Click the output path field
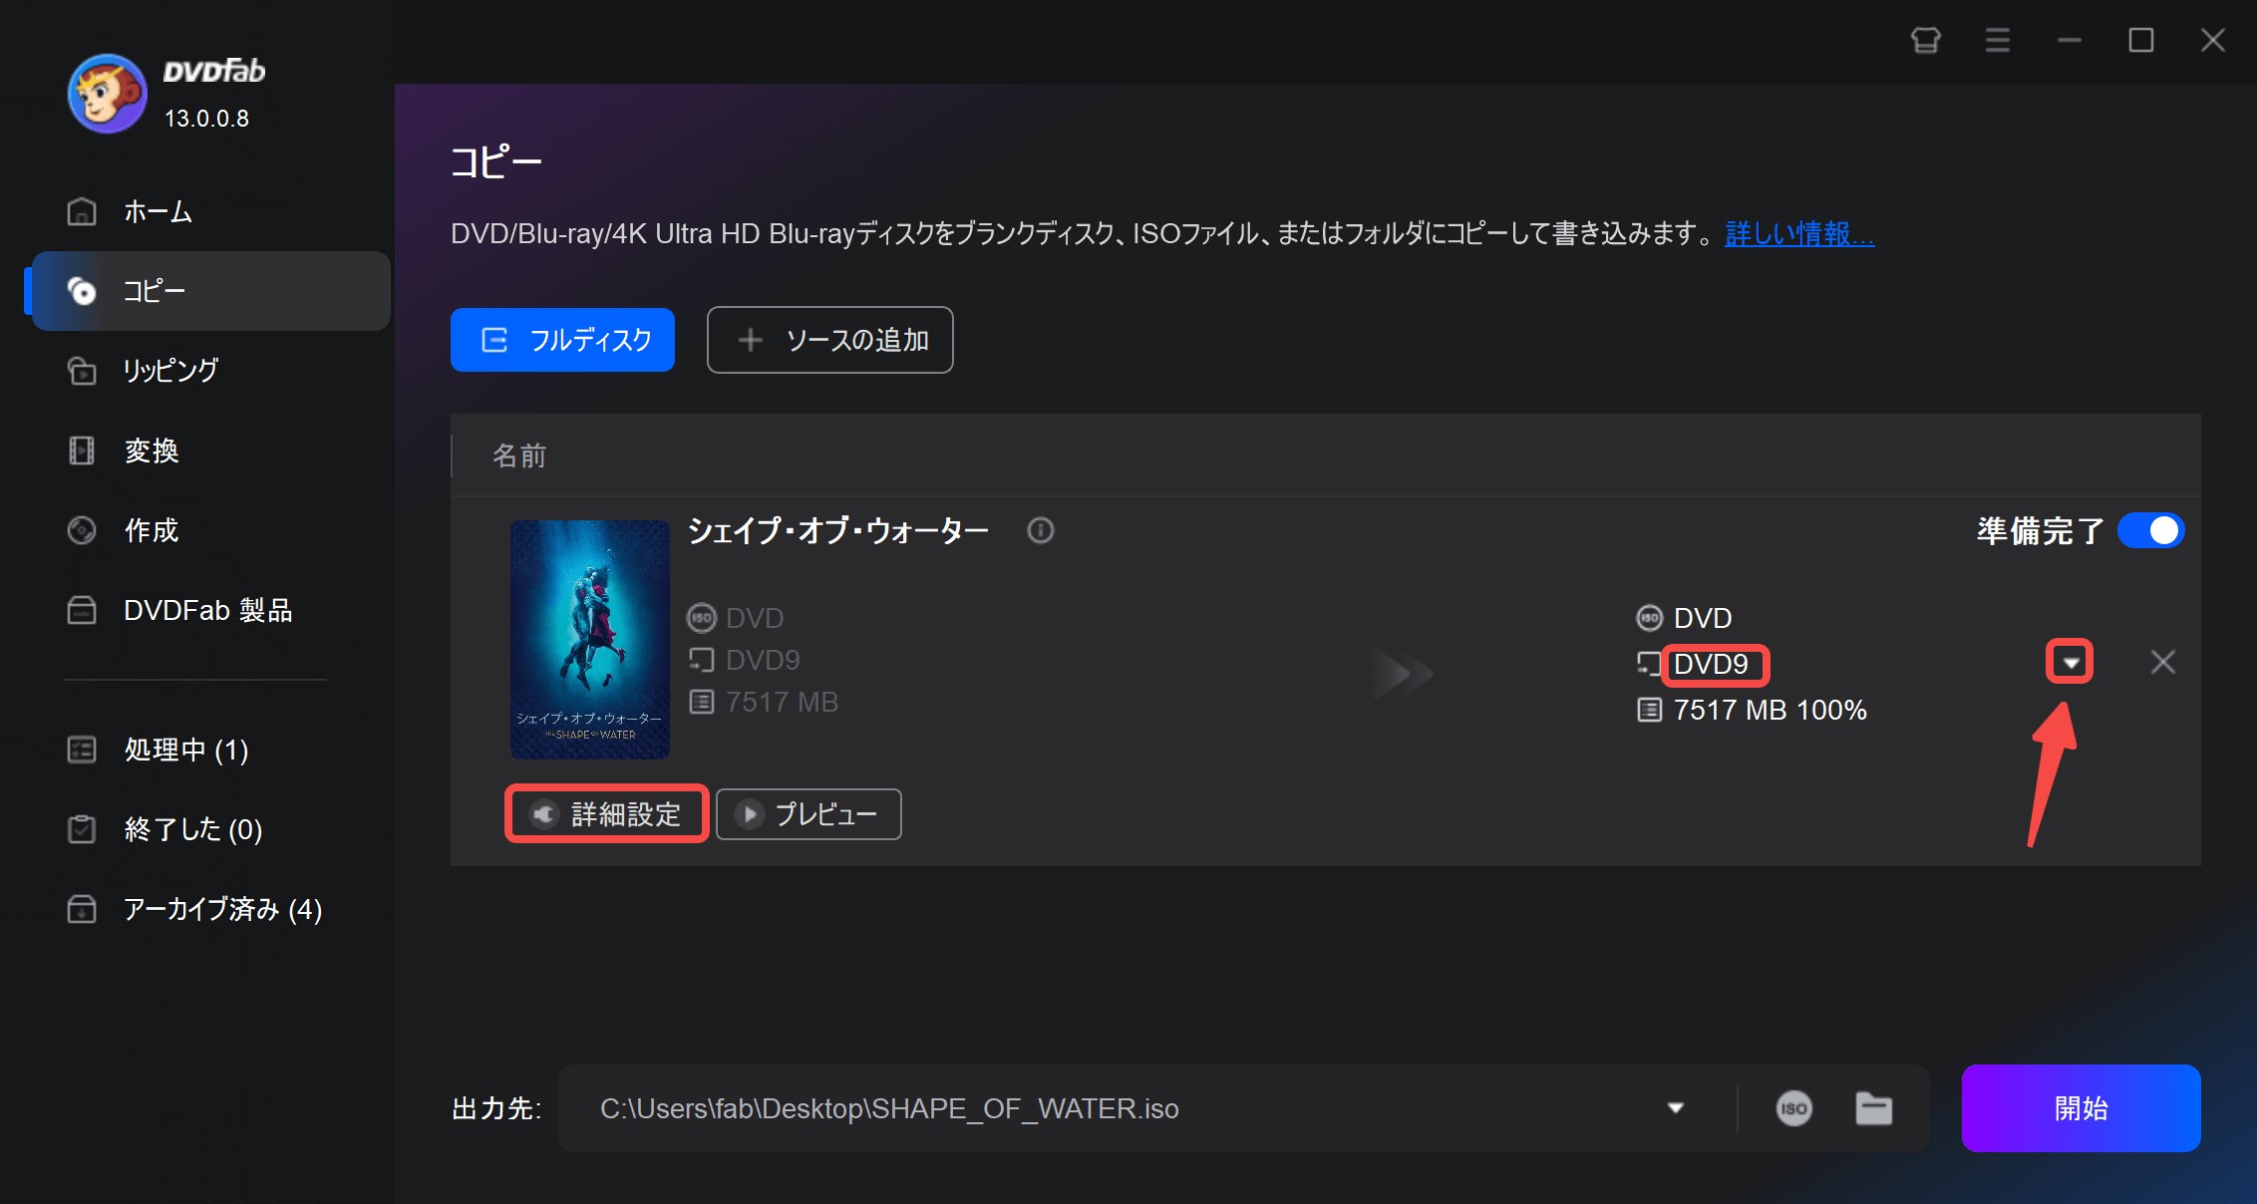This screenshot has width=2257, height=1204. (1117, 1108)
